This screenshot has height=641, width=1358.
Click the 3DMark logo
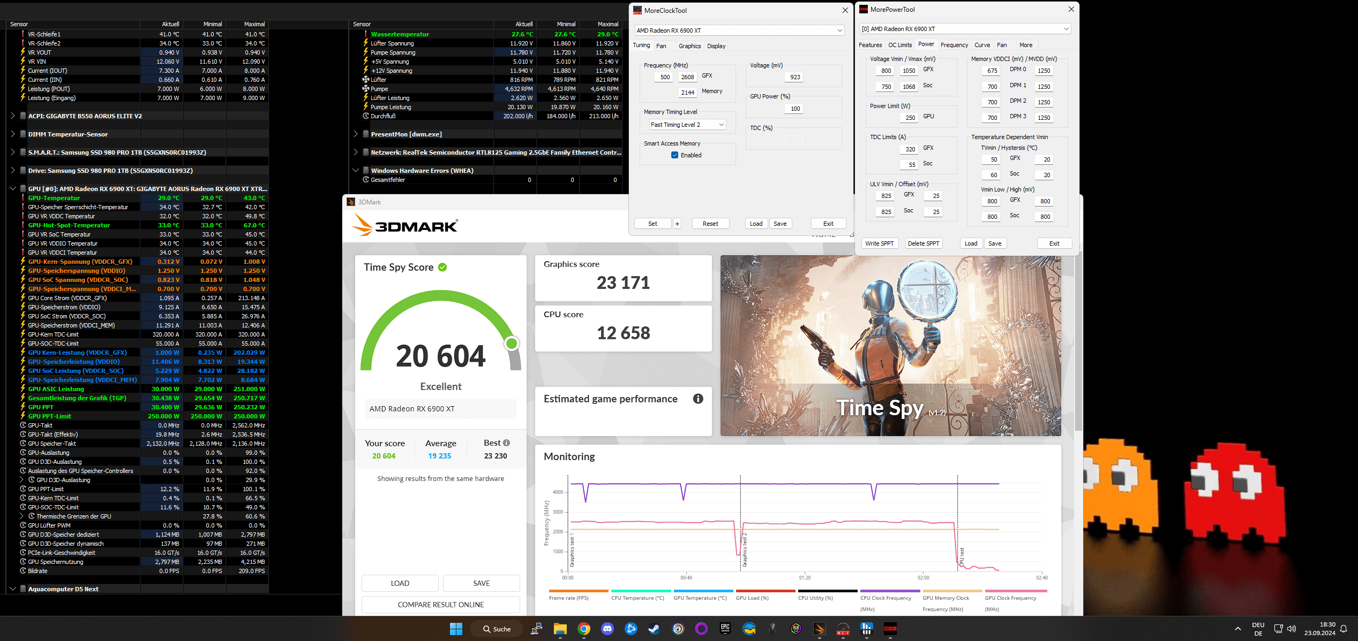click(x=405, y=226)
